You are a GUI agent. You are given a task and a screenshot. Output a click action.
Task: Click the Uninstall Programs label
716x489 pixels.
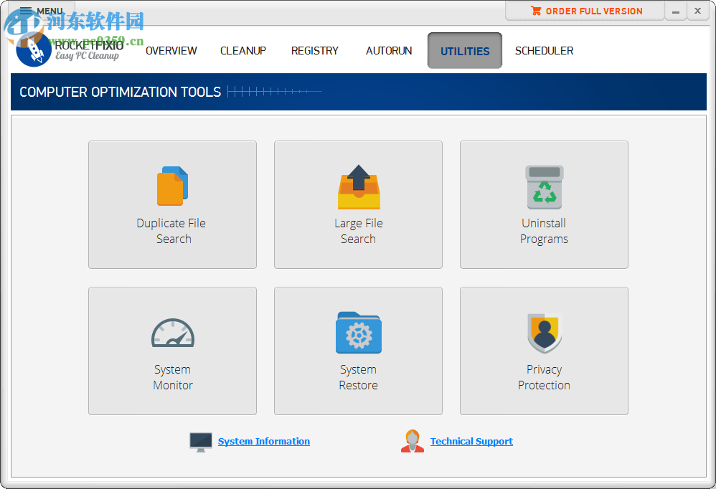pos(544,231)
